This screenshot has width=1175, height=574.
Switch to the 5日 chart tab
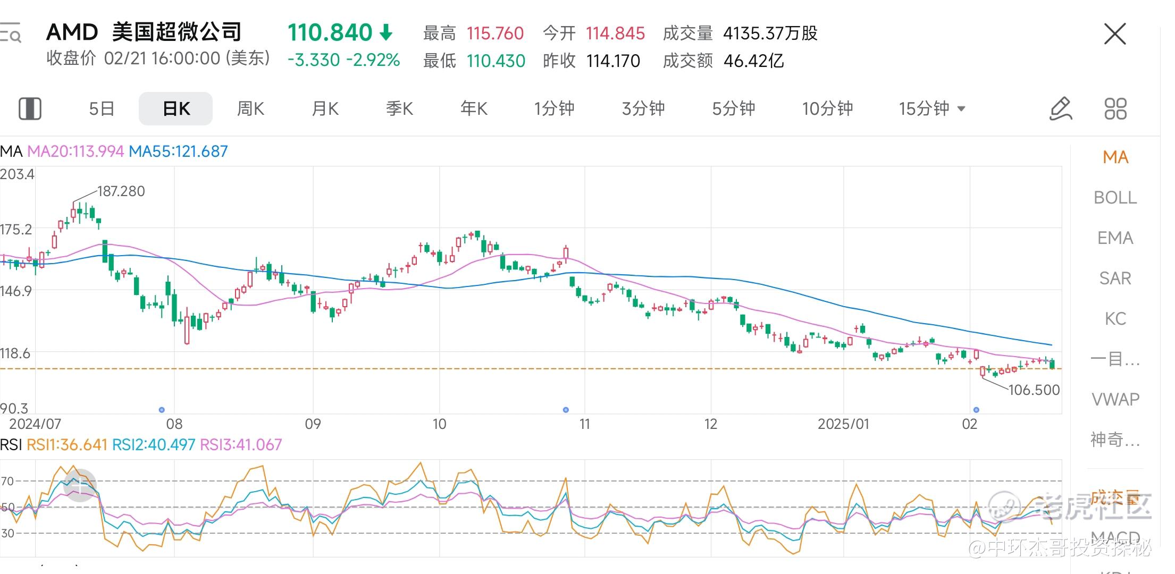(102, 108)
